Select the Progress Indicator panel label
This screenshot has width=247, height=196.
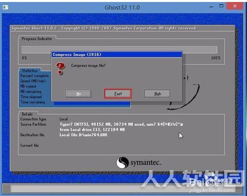(37, 39)
